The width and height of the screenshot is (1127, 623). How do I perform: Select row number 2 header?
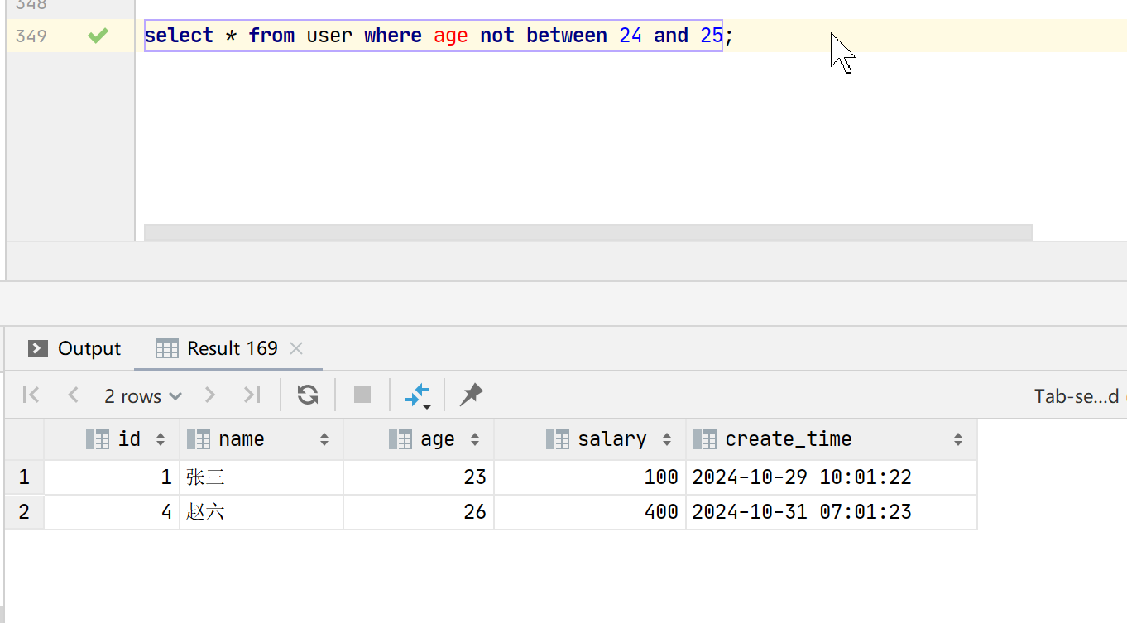(24, 512)
